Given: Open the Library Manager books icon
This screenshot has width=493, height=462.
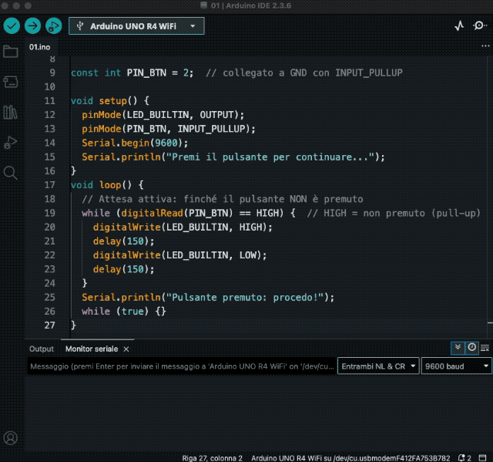Looking at the screenshot, I should point(11,113).
